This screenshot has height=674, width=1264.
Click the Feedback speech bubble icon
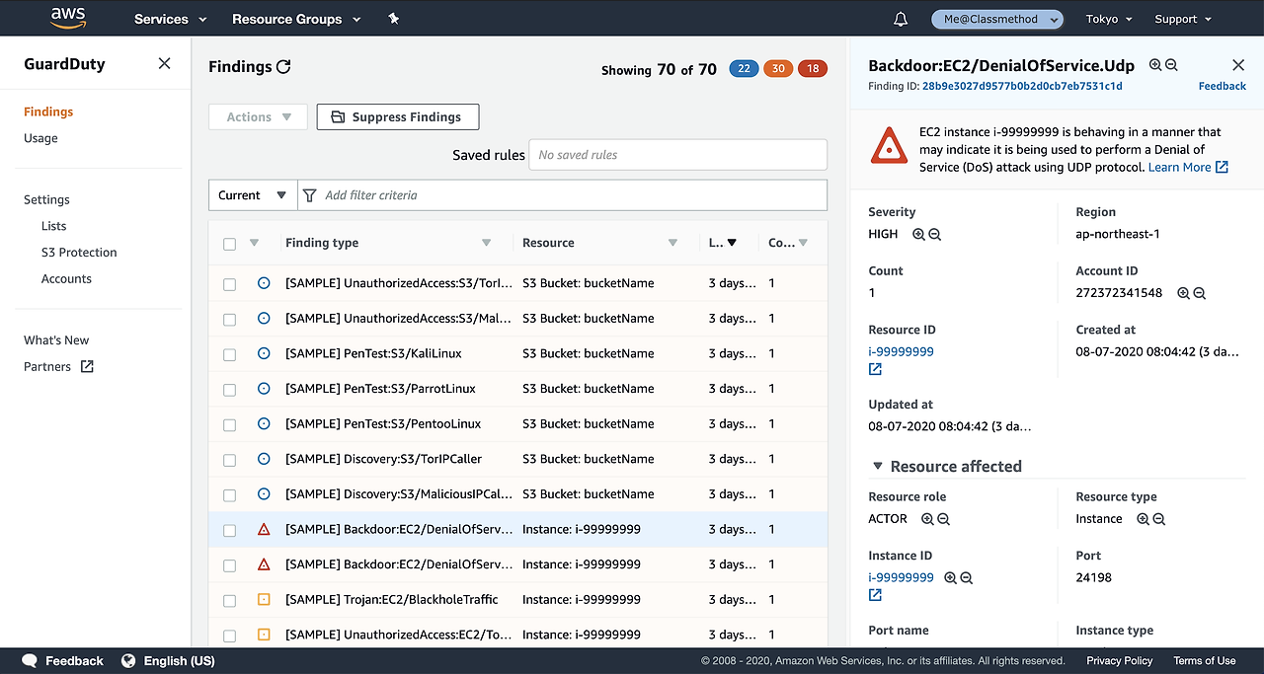point(30,660)
